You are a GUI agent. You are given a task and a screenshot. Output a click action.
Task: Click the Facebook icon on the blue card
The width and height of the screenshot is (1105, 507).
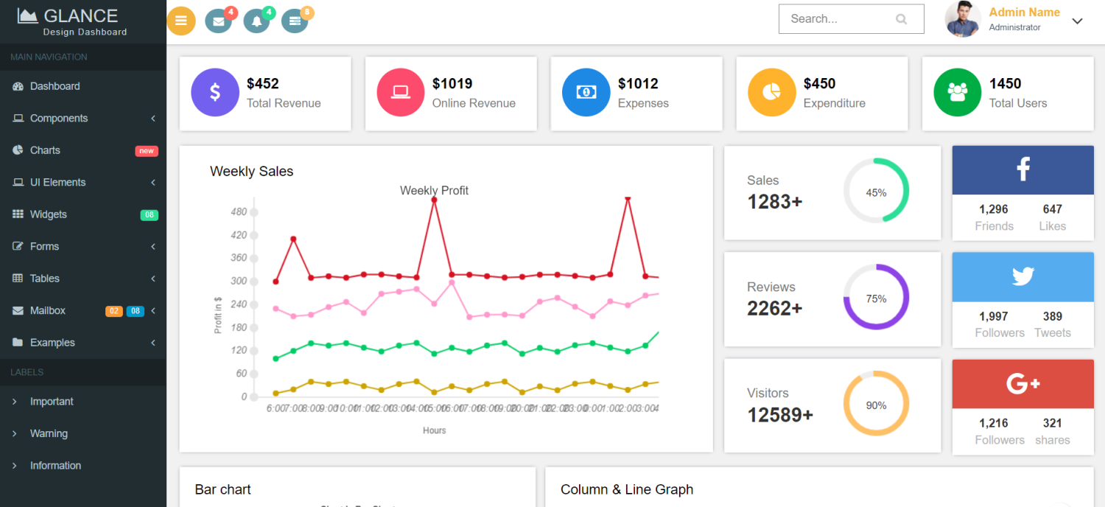(x=1022, y=169)
